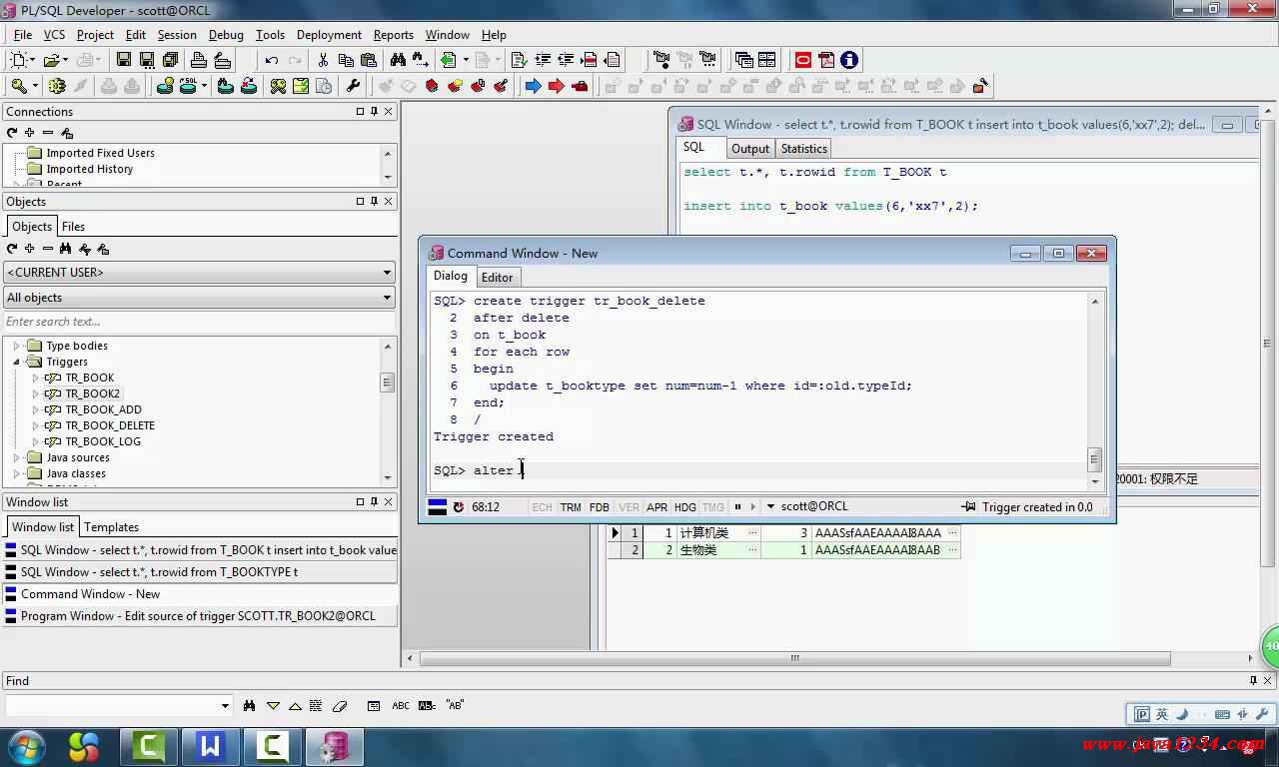Click the Cut scissors icon
The image size is (1279, 767).
click(323, 60)
